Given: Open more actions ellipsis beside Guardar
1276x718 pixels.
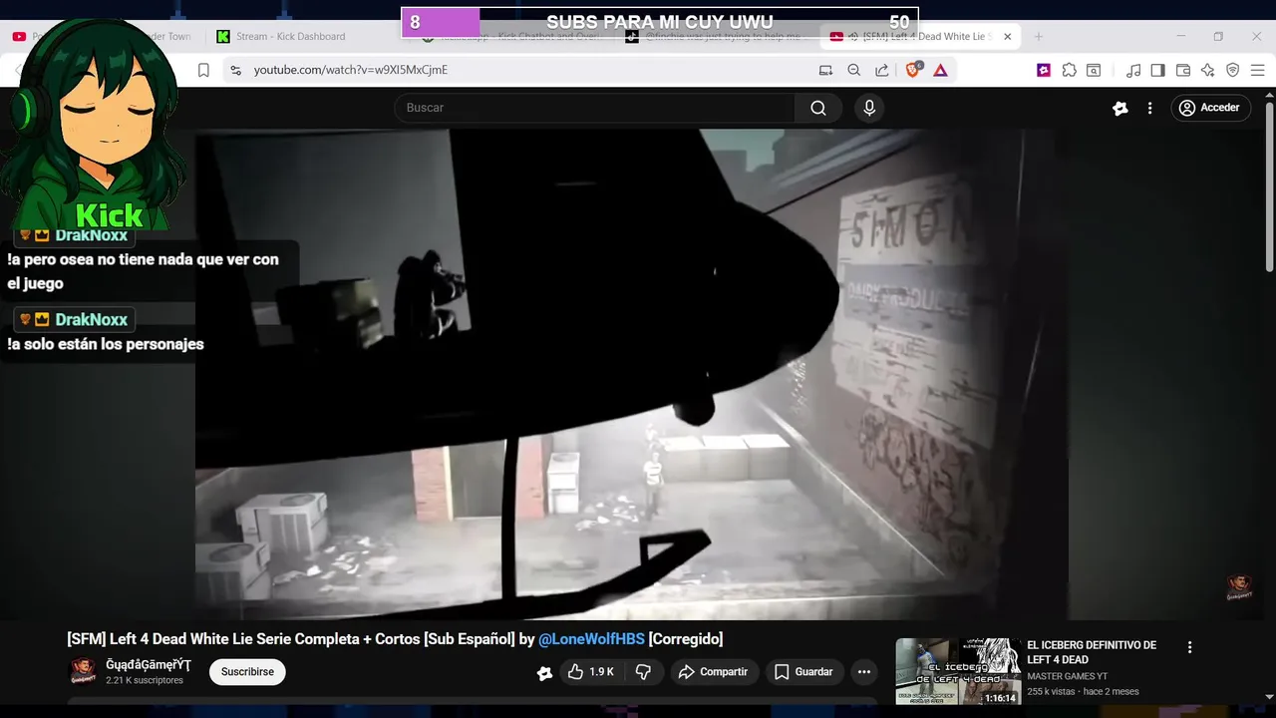Looking at the screenshot, I should pos(864,672).
